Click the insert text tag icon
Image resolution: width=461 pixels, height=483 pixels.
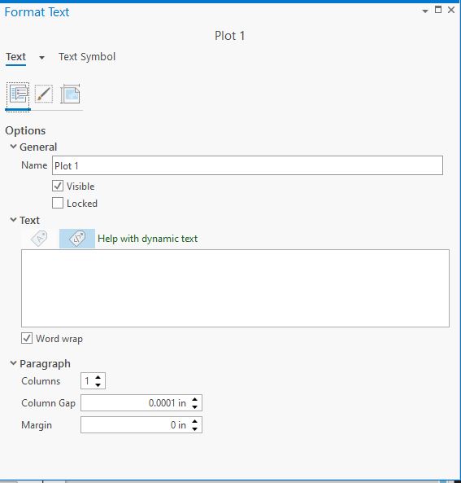pos(39,239)
